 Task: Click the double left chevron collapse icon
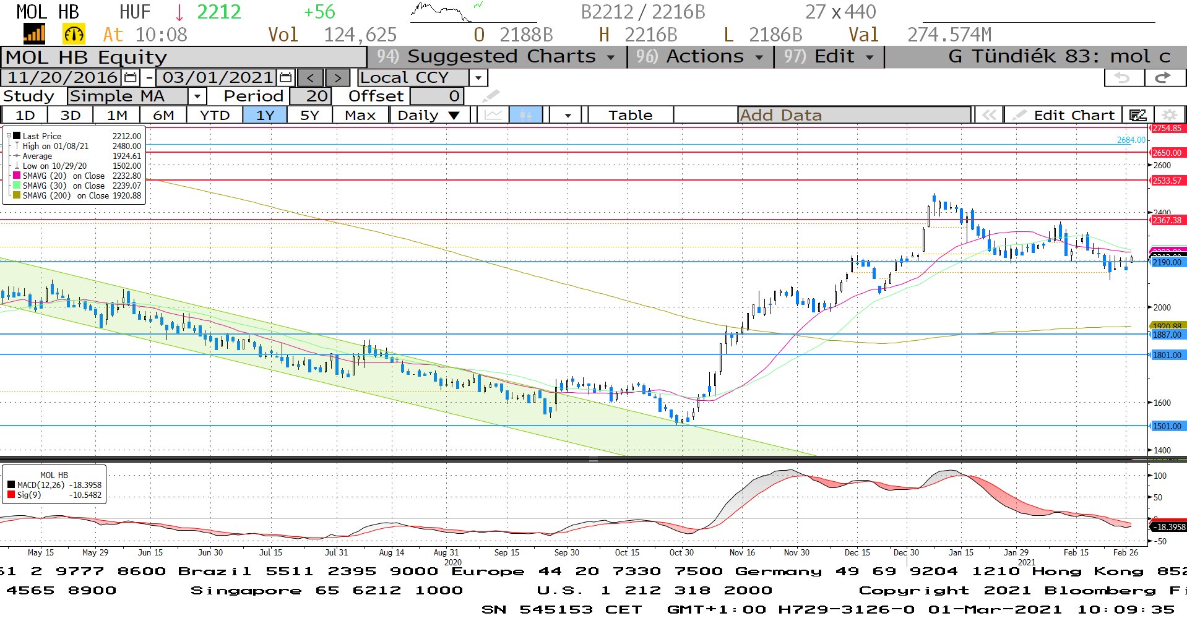989,115
